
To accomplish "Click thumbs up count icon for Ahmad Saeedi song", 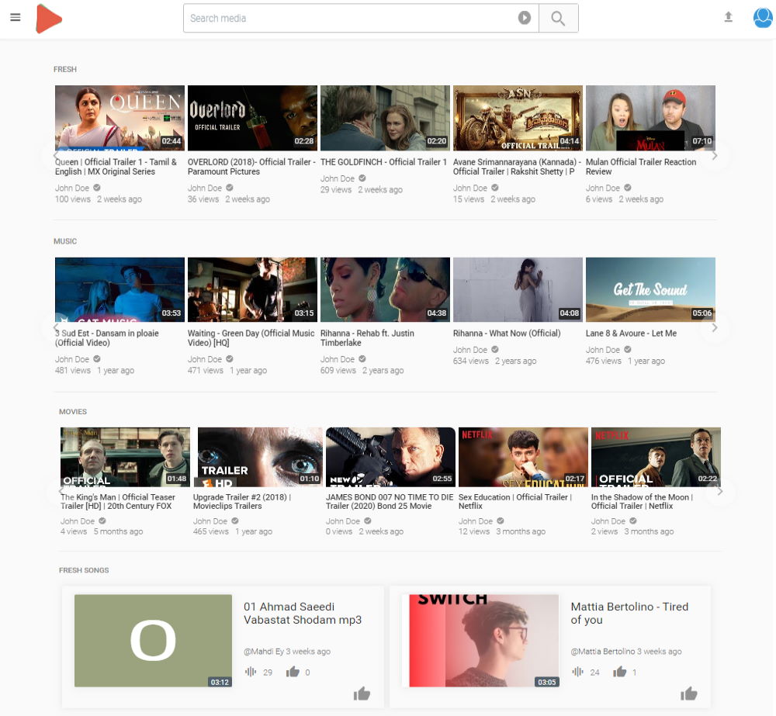I will pyautogui.click(x=293, y=672).
